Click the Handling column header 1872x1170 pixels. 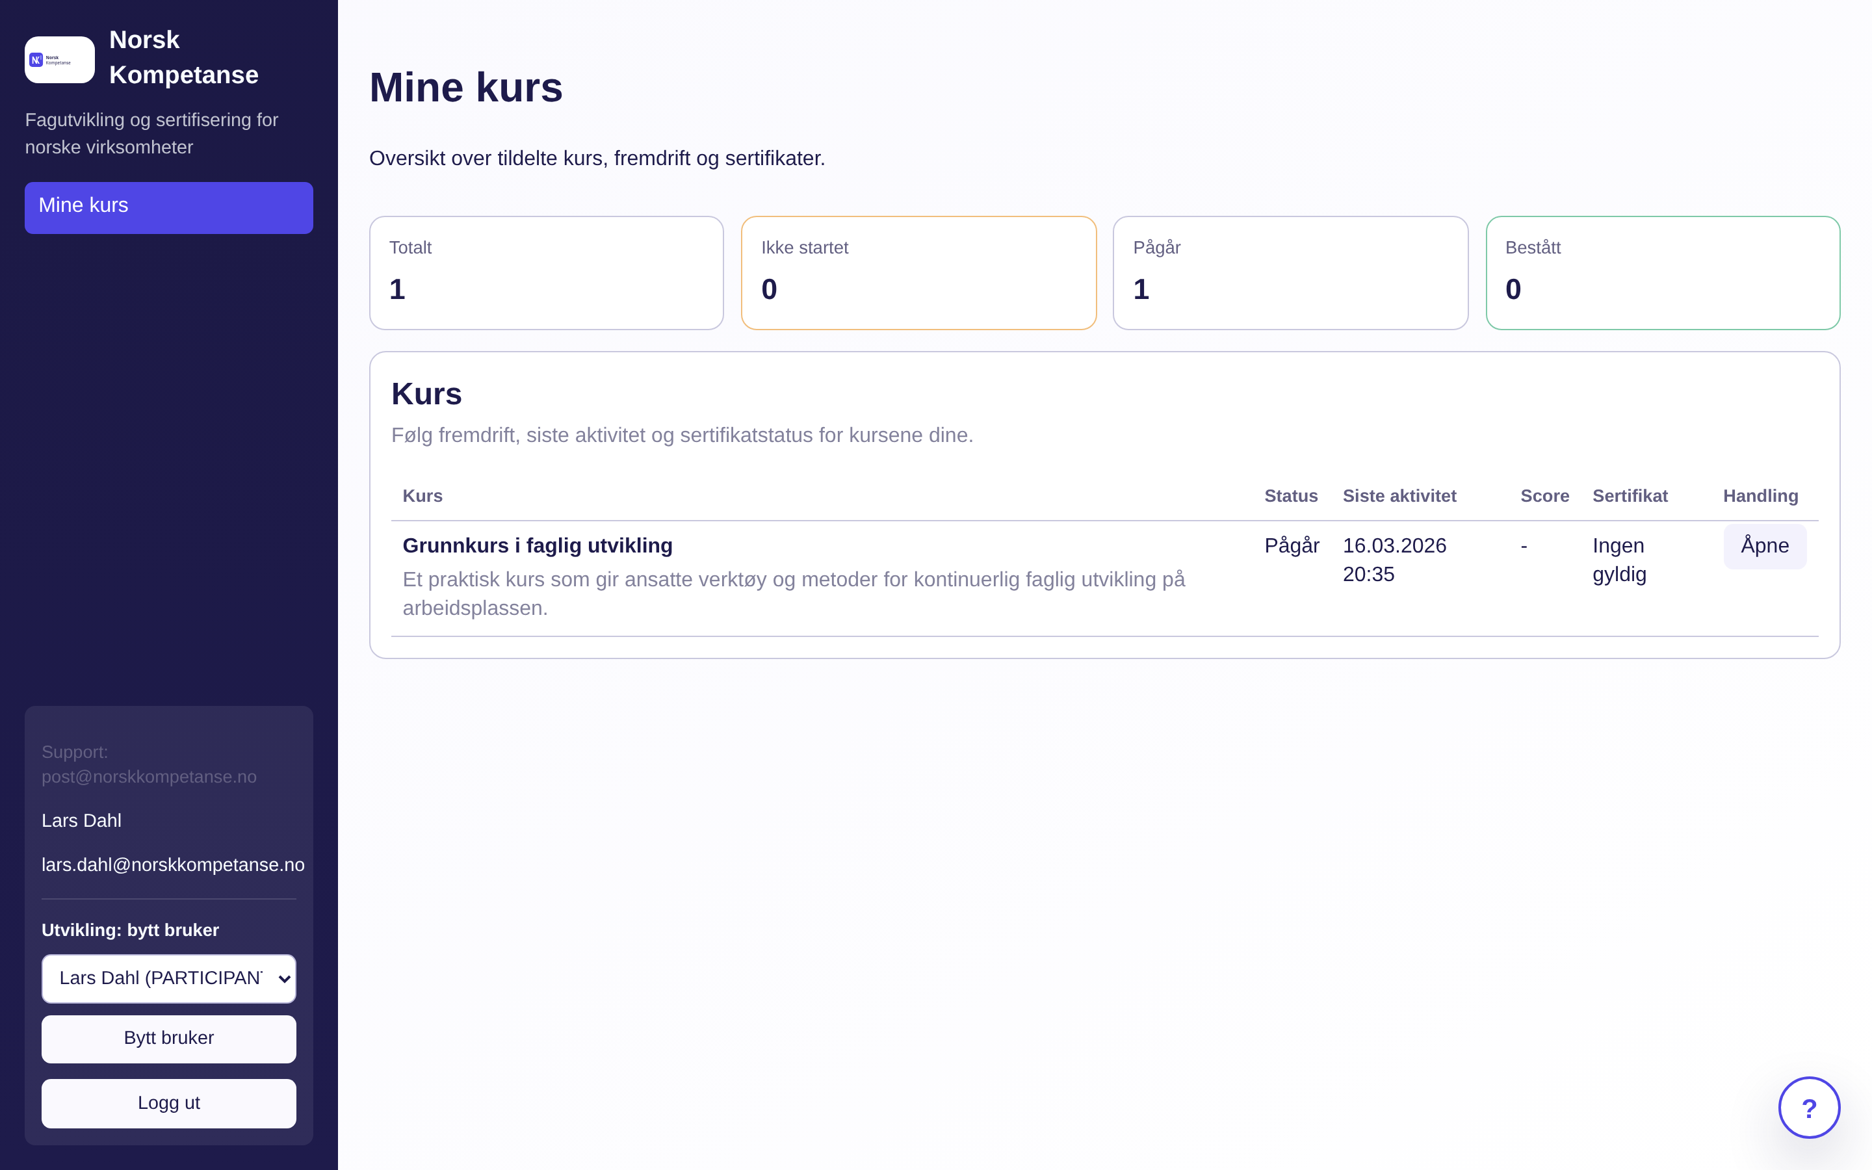coord(1761,496)
